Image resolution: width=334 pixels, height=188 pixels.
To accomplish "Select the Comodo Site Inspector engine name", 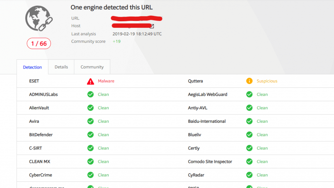I will pyautogui.click(x=210, y=162).
